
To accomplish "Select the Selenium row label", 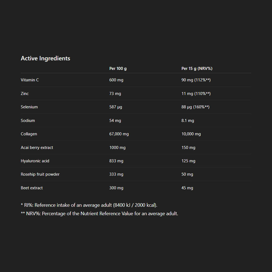I will pyautogui.click(x=29, y=107).
